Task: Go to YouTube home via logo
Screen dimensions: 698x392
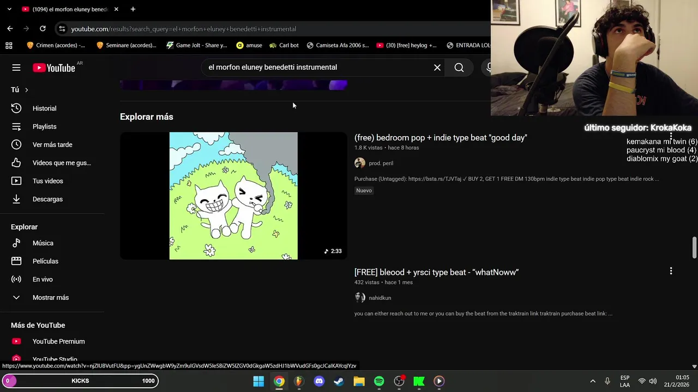Action: pos(53,68)
